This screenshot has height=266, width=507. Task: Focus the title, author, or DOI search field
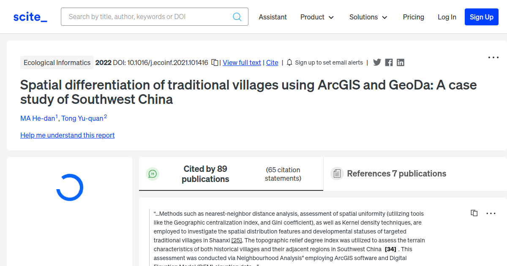pyautogui.click(x=148, y=17)
